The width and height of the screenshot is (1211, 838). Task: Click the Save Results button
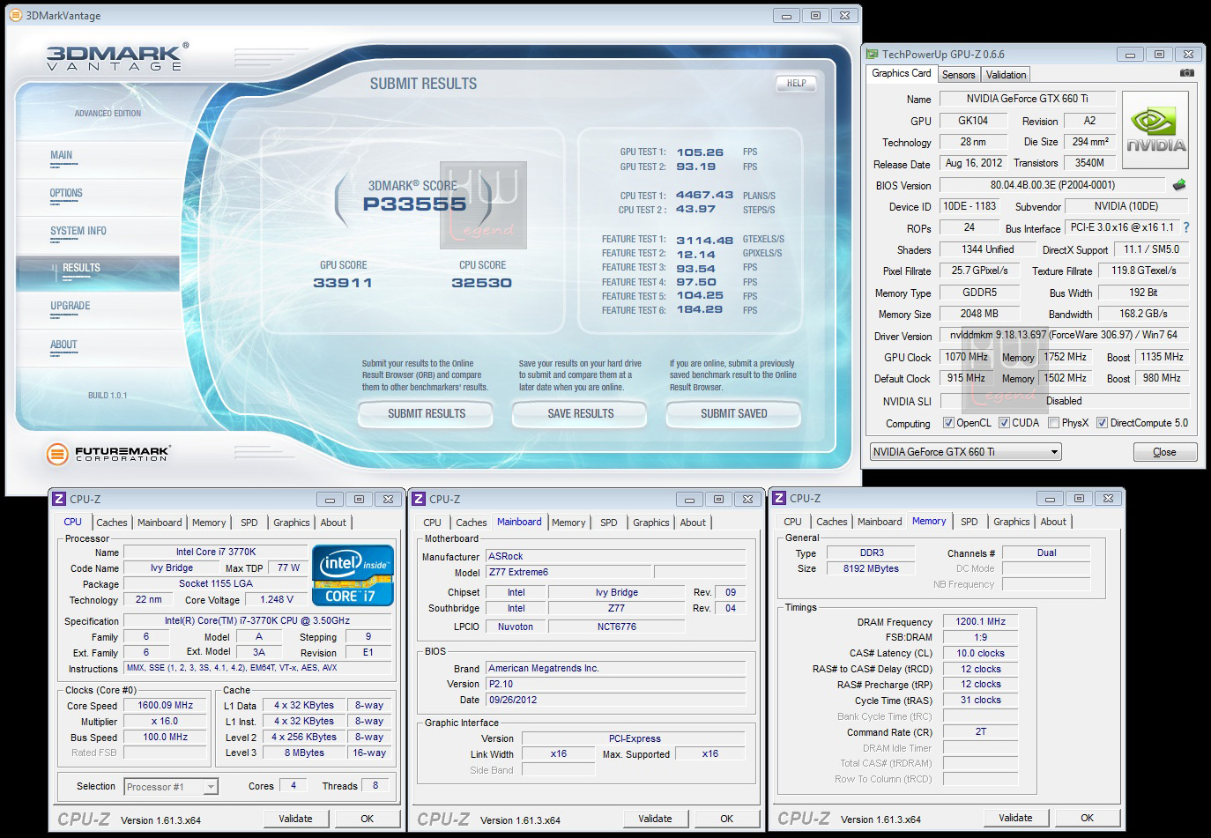click(580, 413)
